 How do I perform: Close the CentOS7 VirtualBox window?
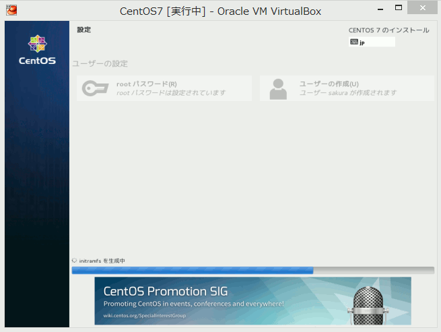click(423, 8)
